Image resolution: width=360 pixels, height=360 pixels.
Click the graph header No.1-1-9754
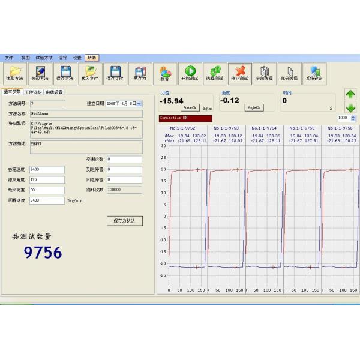pyautogui.click(x=264, y=128)
